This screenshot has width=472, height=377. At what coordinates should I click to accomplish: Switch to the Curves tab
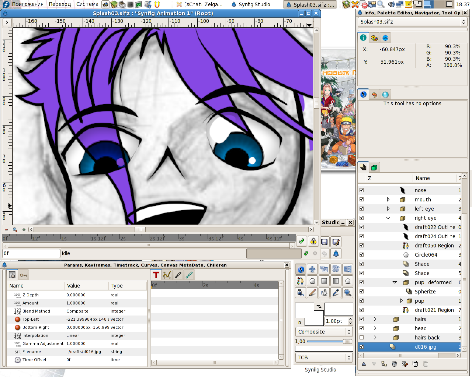pyautogui.click(x=167, y=275)
